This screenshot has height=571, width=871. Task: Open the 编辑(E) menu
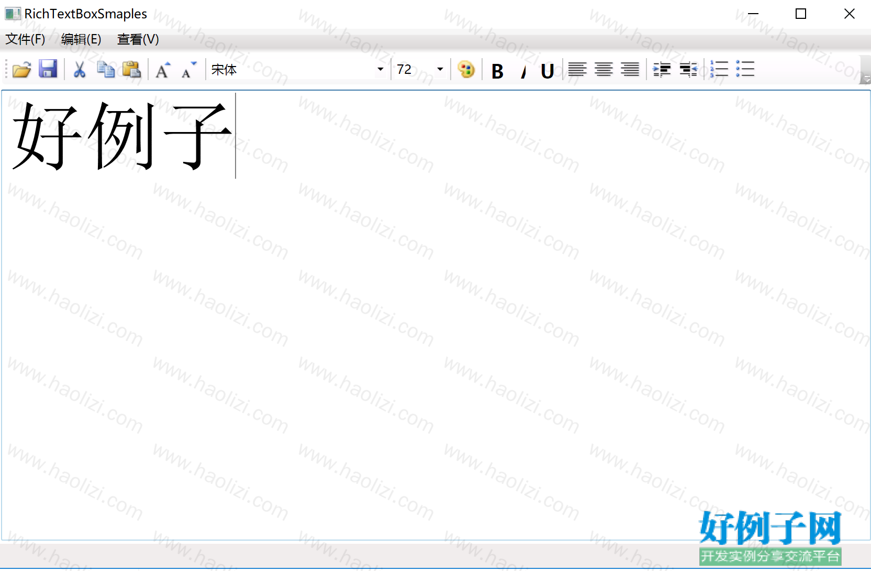81,39
